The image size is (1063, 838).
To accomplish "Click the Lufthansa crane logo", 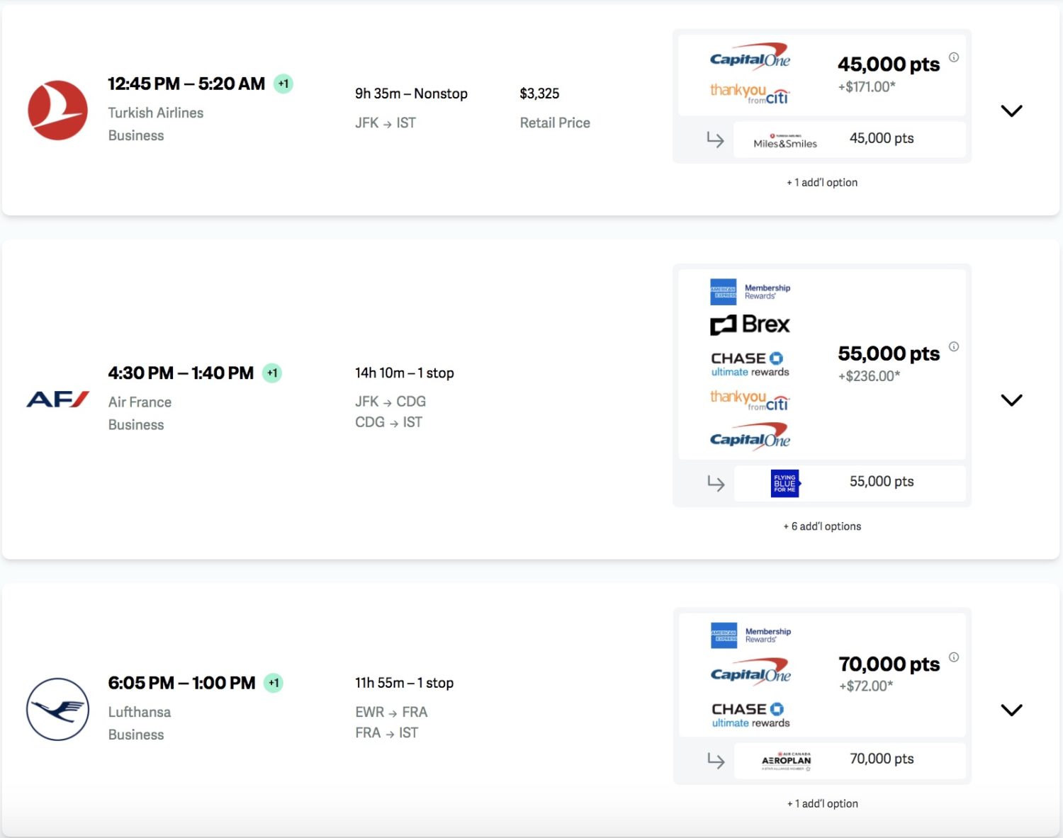I will point(57,709).
